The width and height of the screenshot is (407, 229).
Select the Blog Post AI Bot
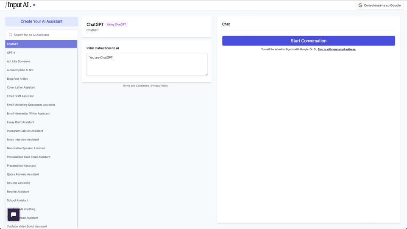click(x=17, y=79)
